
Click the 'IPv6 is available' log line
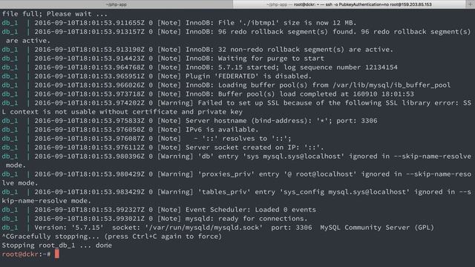(x=222, y=130)
